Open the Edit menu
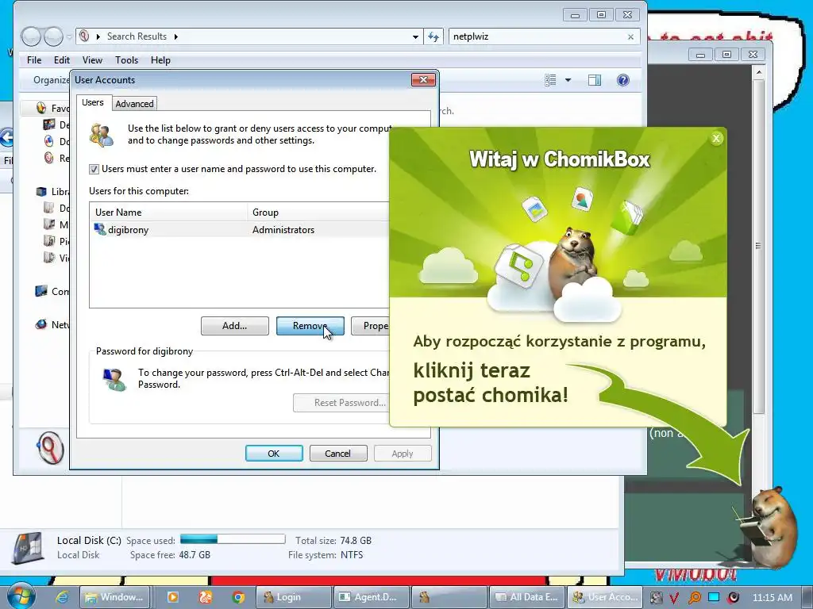813x609 pixels. tap(62, 60)
